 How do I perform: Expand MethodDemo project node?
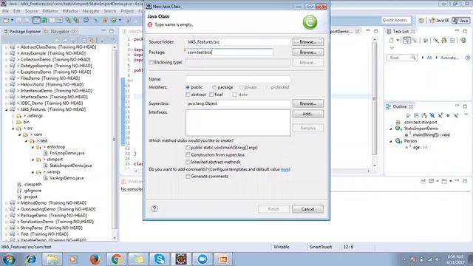point(6,203)
